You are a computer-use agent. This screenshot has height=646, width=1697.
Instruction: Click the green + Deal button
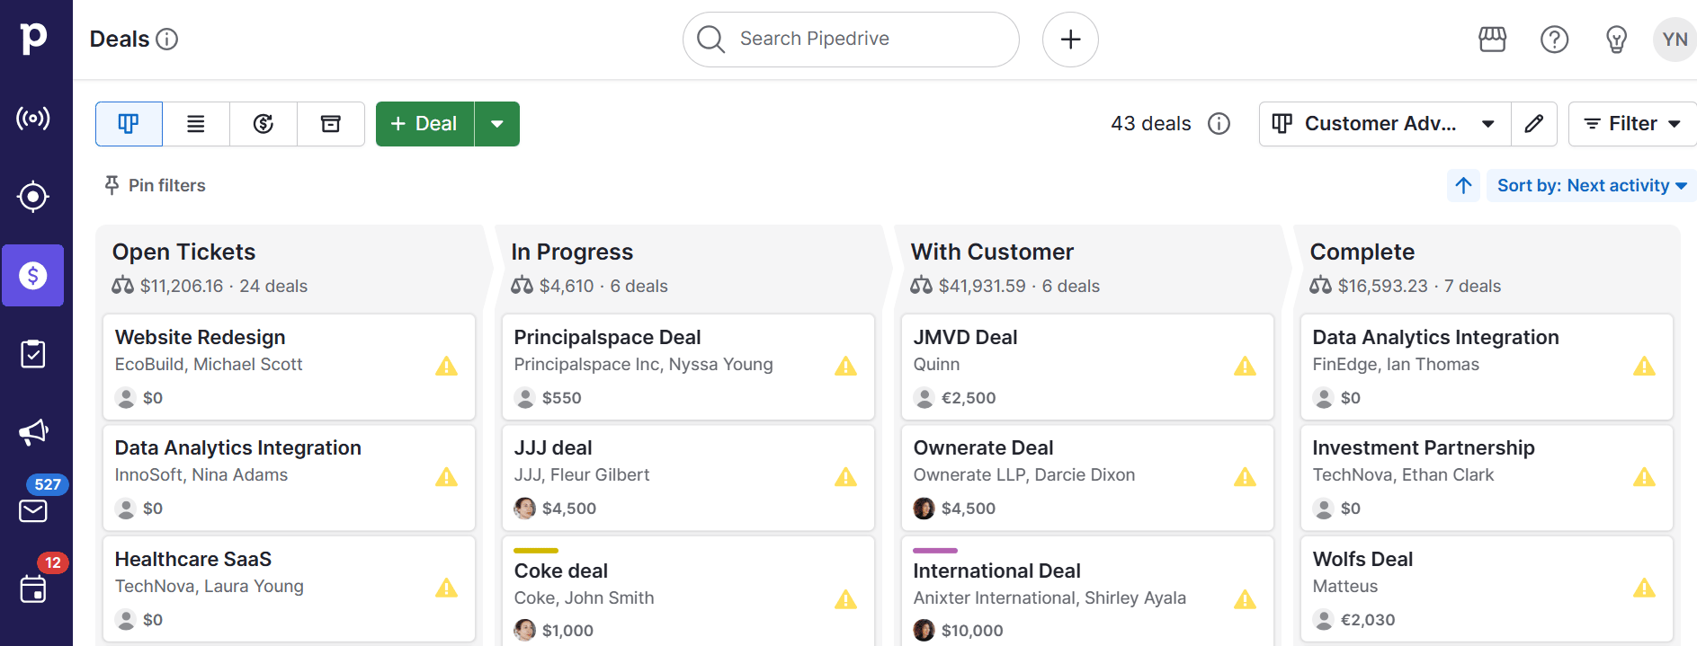click(x=424, y=124)
